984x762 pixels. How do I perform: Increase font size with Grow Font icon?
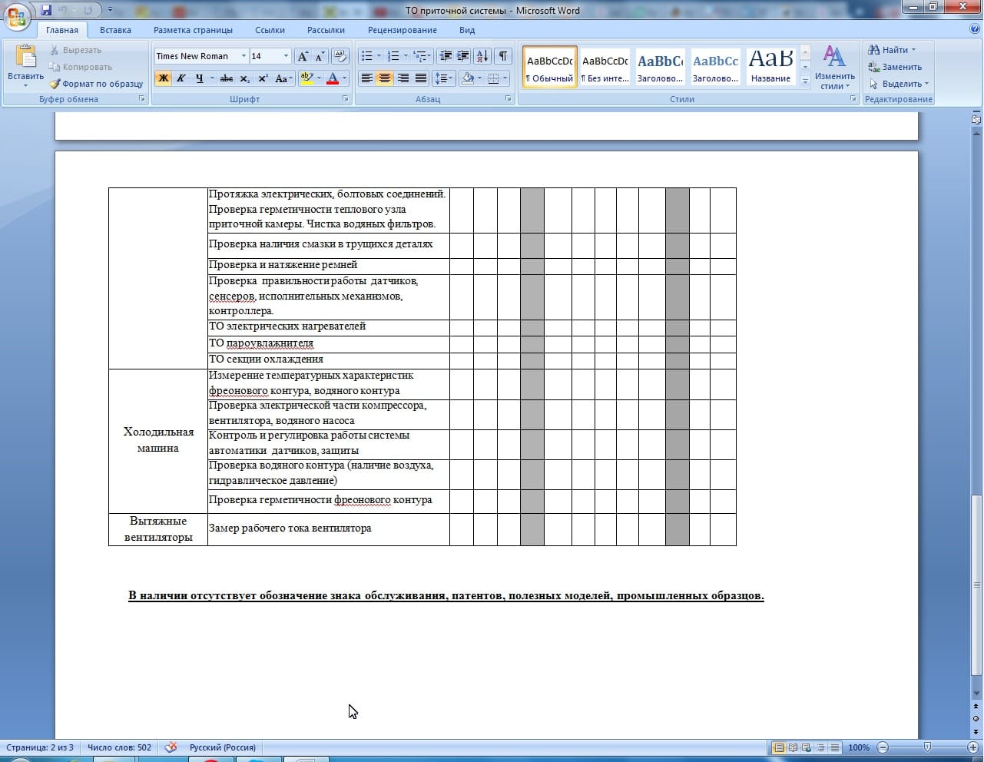coord(303,56)
